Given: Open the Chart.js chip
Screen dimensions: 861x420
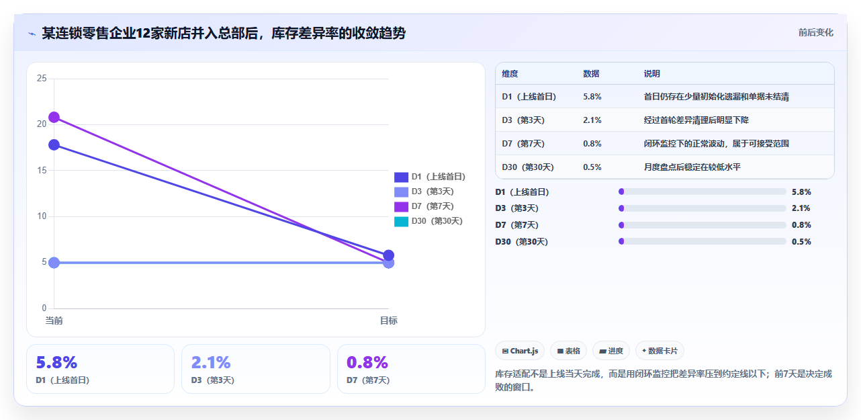Looking at the screenshot, I should [520, 351].
